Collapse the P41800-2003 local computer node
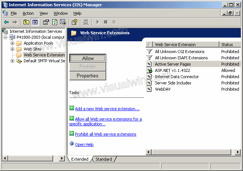Screen dimensions: 243x171 [x=6, y=37]
